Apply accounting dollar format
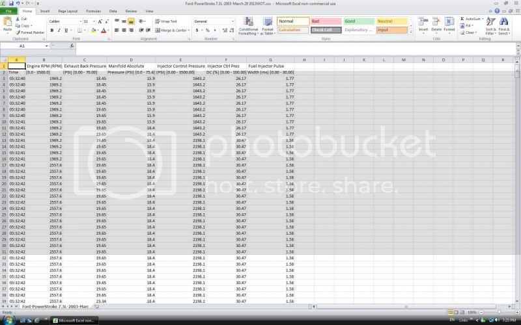 pyautogui.click(x=197, y=30)
